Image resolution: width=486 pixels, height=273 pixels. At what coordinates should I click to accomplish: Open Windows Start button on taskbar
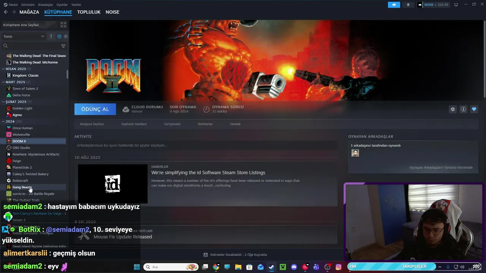(x=137, y=267)
